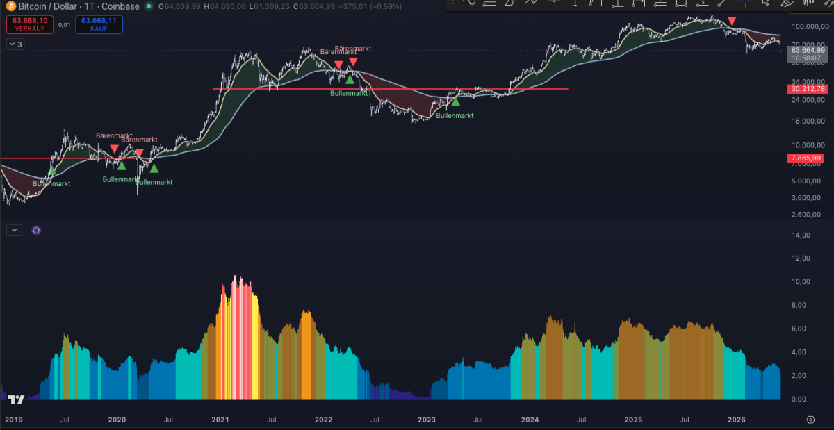This screenshot has height=430, width=834.
Task: Open the chart settings gear icon
Action: [810, 420]
